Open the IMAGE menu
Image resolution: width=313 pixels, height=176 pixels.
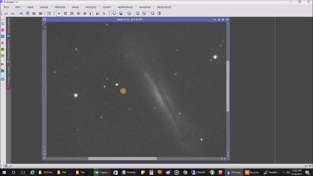pos(44,7)
